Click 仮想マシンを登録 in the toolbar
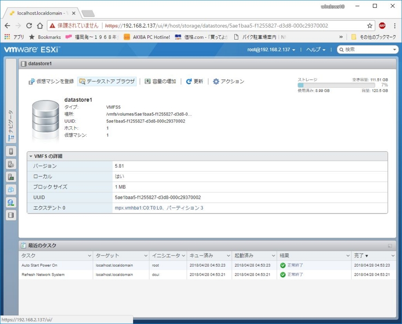This screenshot has height=324, width=402. point(51,81)
